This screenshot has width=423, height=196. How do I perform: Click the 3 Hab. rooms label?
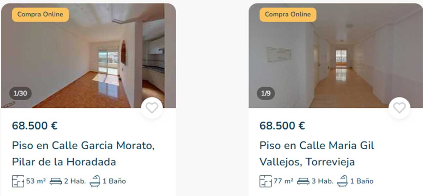[x=322, y=182]
